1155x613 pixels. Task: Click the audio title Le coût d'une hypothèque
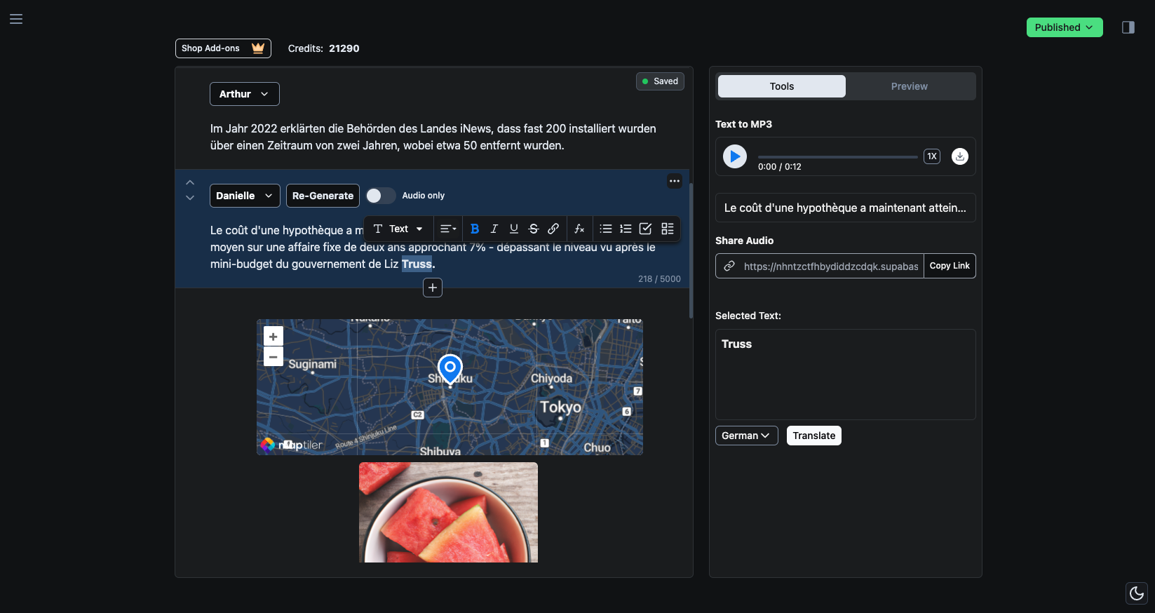coord(845,208)
